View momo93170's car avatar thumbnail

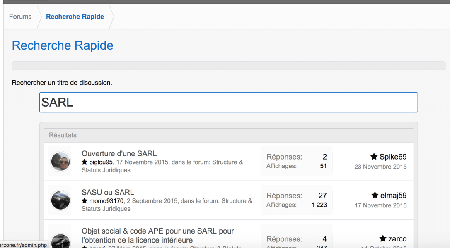coord(60,200)
